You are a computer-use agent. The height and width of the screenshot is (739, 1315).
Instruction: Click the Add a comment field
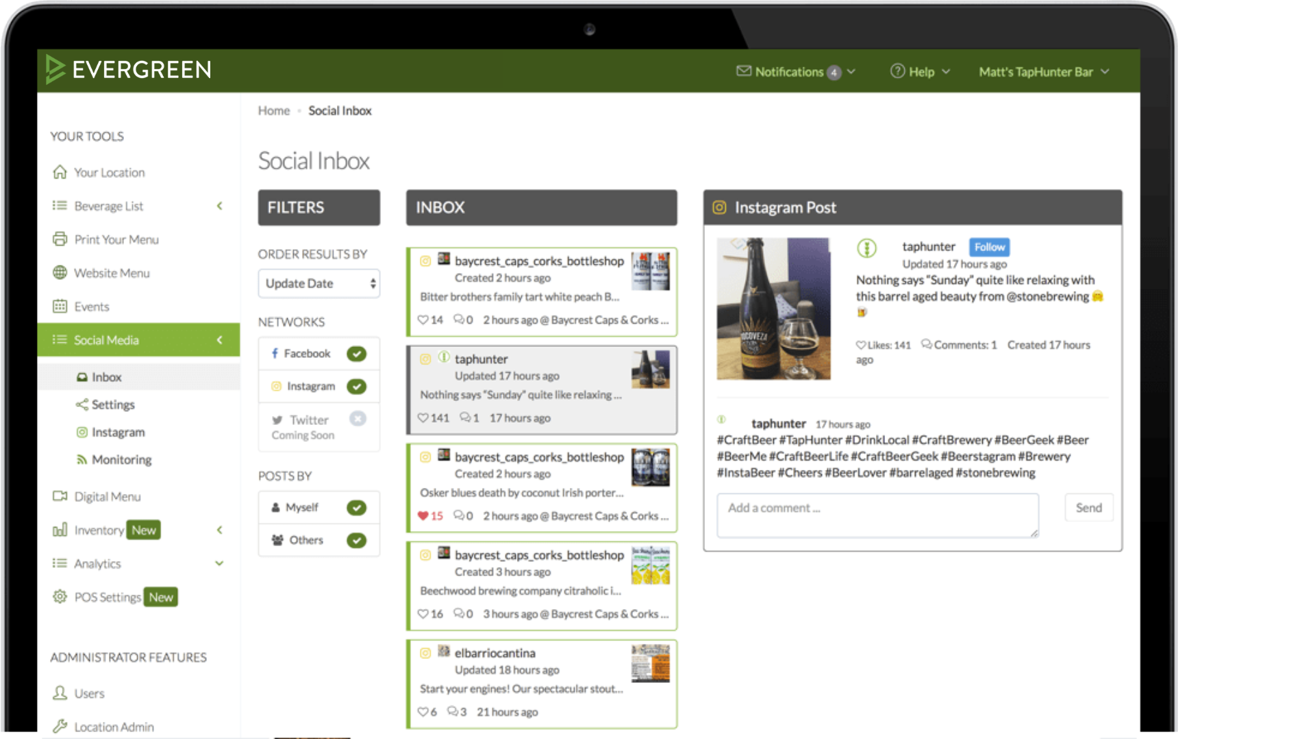click(877, 515)
